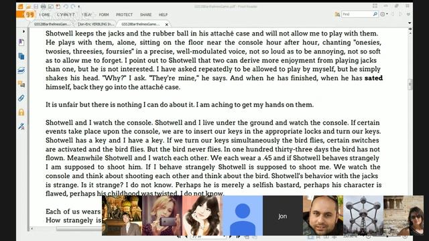Click the blue default avatar participant thumbnail
The width and height of the screenshot is (429, 241).
click(243, 216)
